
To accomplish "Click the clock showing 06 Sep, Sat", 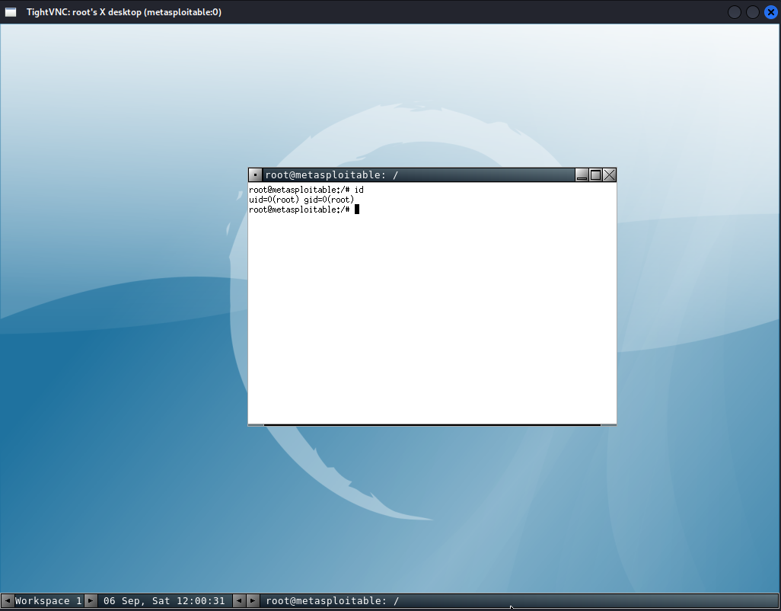I will tap(164, 601).
